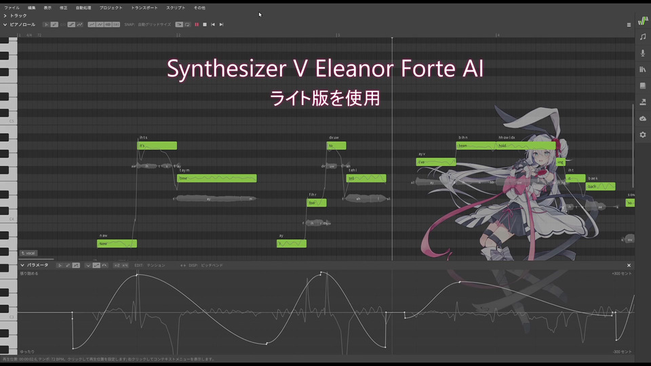Close the parameter panel with the X button
This screenshot has height=366, width=651.
(x=629, y=265)
